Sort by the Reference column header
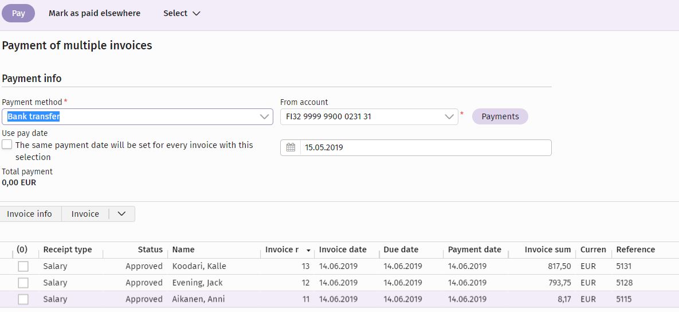Screen dimensions: 679x312 pos(635,249)
